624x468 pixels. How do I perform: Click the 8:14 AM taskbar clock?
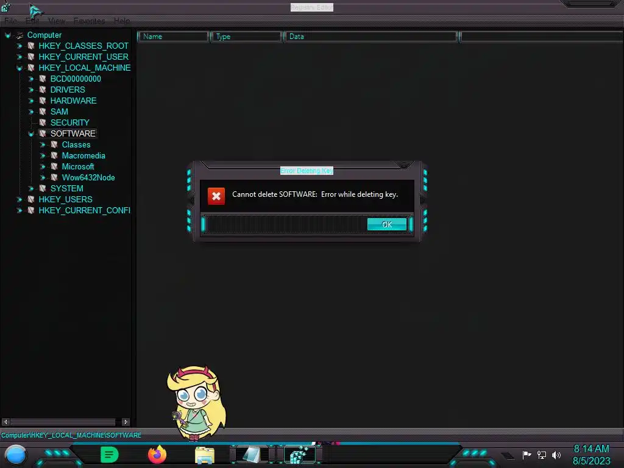point(591,449)
